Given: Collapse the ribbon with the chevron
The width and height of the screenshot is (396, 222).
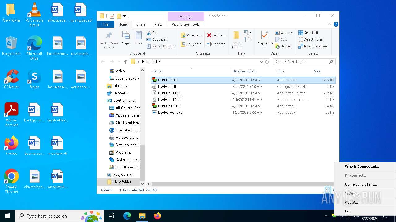Looking at the screenshot, I should [329, 24].
